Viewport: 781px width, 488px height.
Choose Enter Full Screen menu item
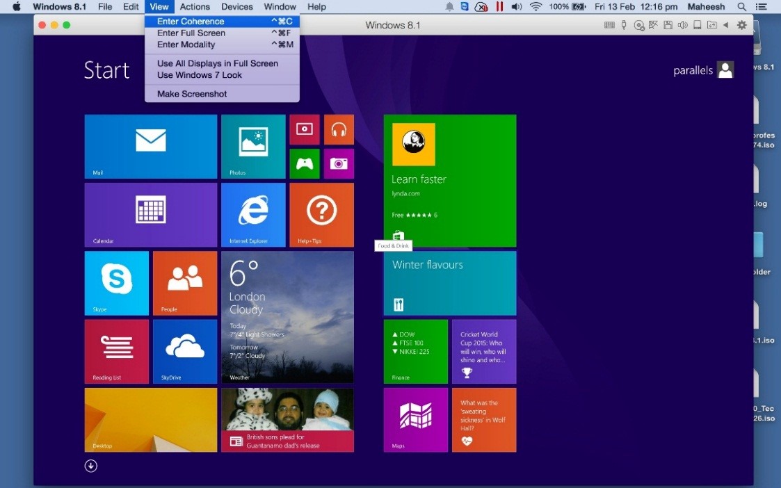(222, 33)
